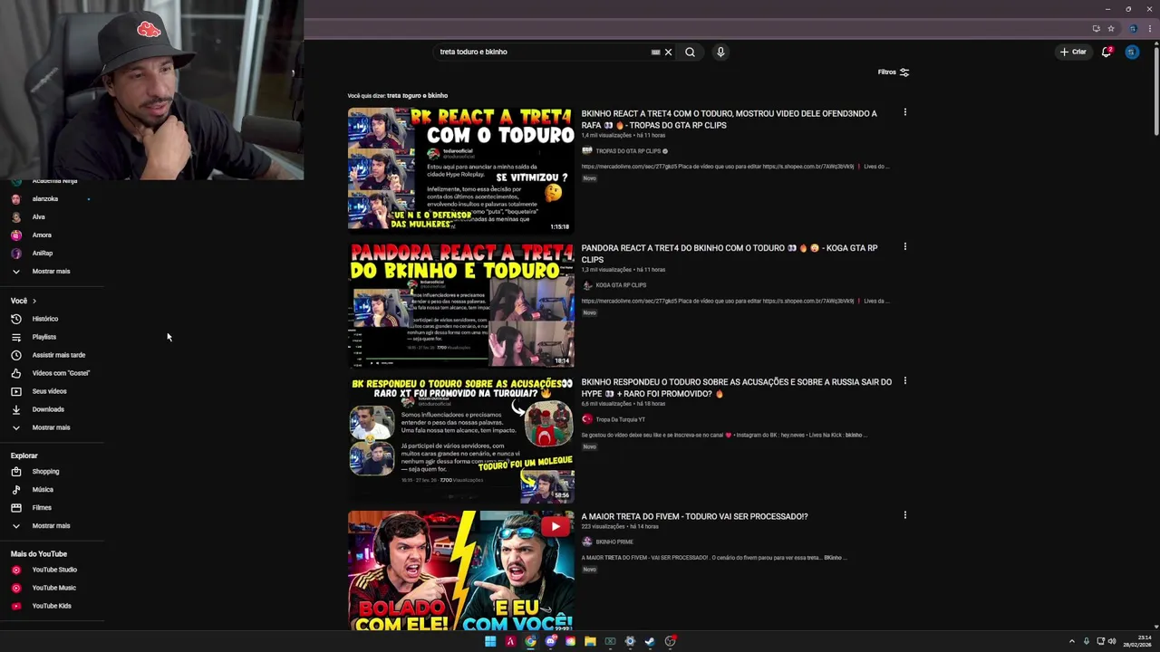Play the PANDORA REACT thumbnail
Image resolution: width=1160 pixels, height=652 pixels.
click(460, 303)
